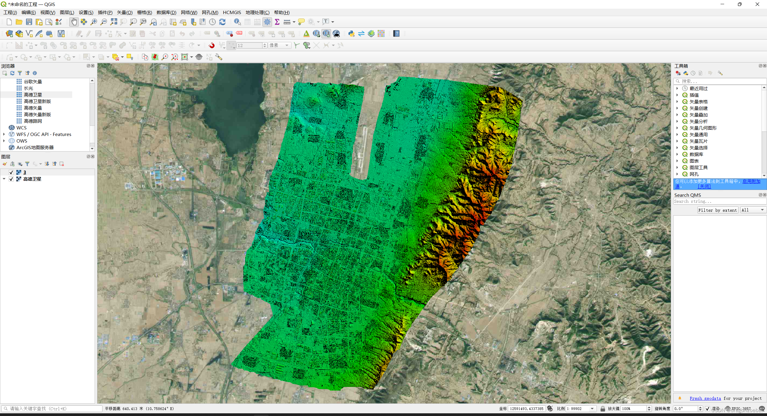Expand the 矢量分析 toolbox group
The width and height of the screenshot is (767, 416).
point(677,121)
